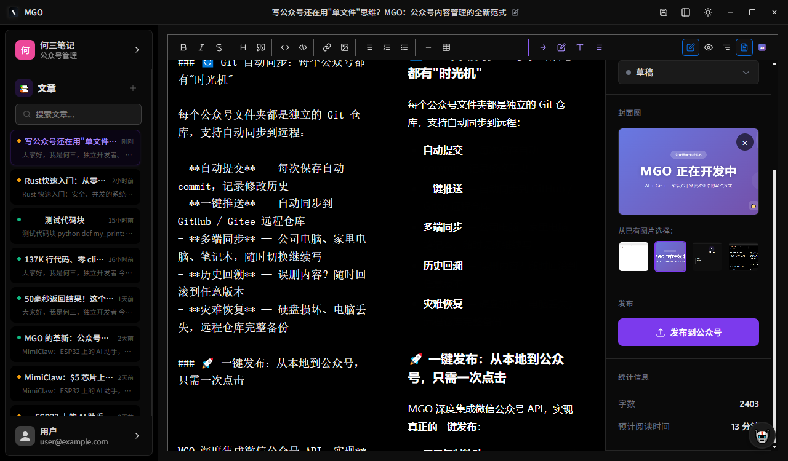Insert an image into the article

click(345, 47)
